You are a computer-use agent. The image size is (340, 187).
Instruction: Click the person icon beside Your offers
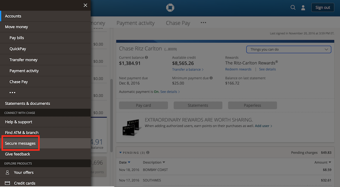click(8, 172)
